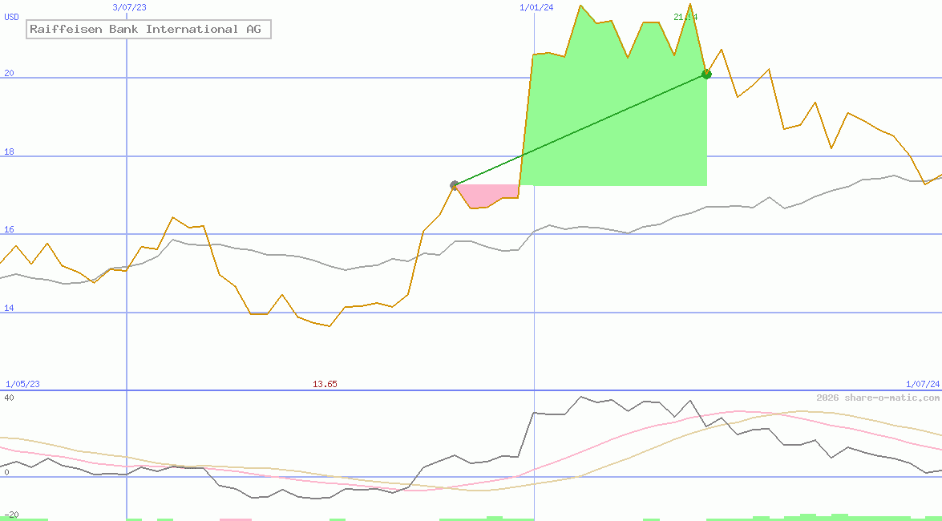Click the 40 indicator axis label
The height and width of the screenshot is (521, 942).
click(x=9, y=398)
